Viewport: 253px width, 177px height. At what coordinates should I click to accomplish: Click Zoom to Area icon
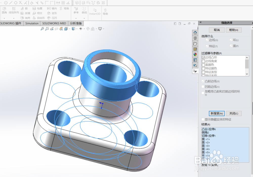47,29
